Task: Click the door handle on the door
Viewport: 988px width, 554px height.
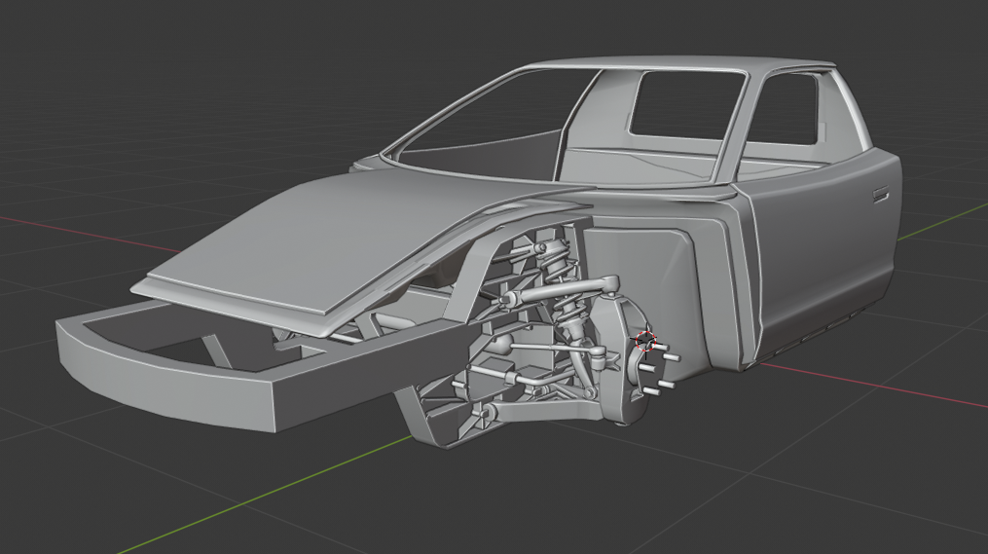Action: click(x=880, y=194)
